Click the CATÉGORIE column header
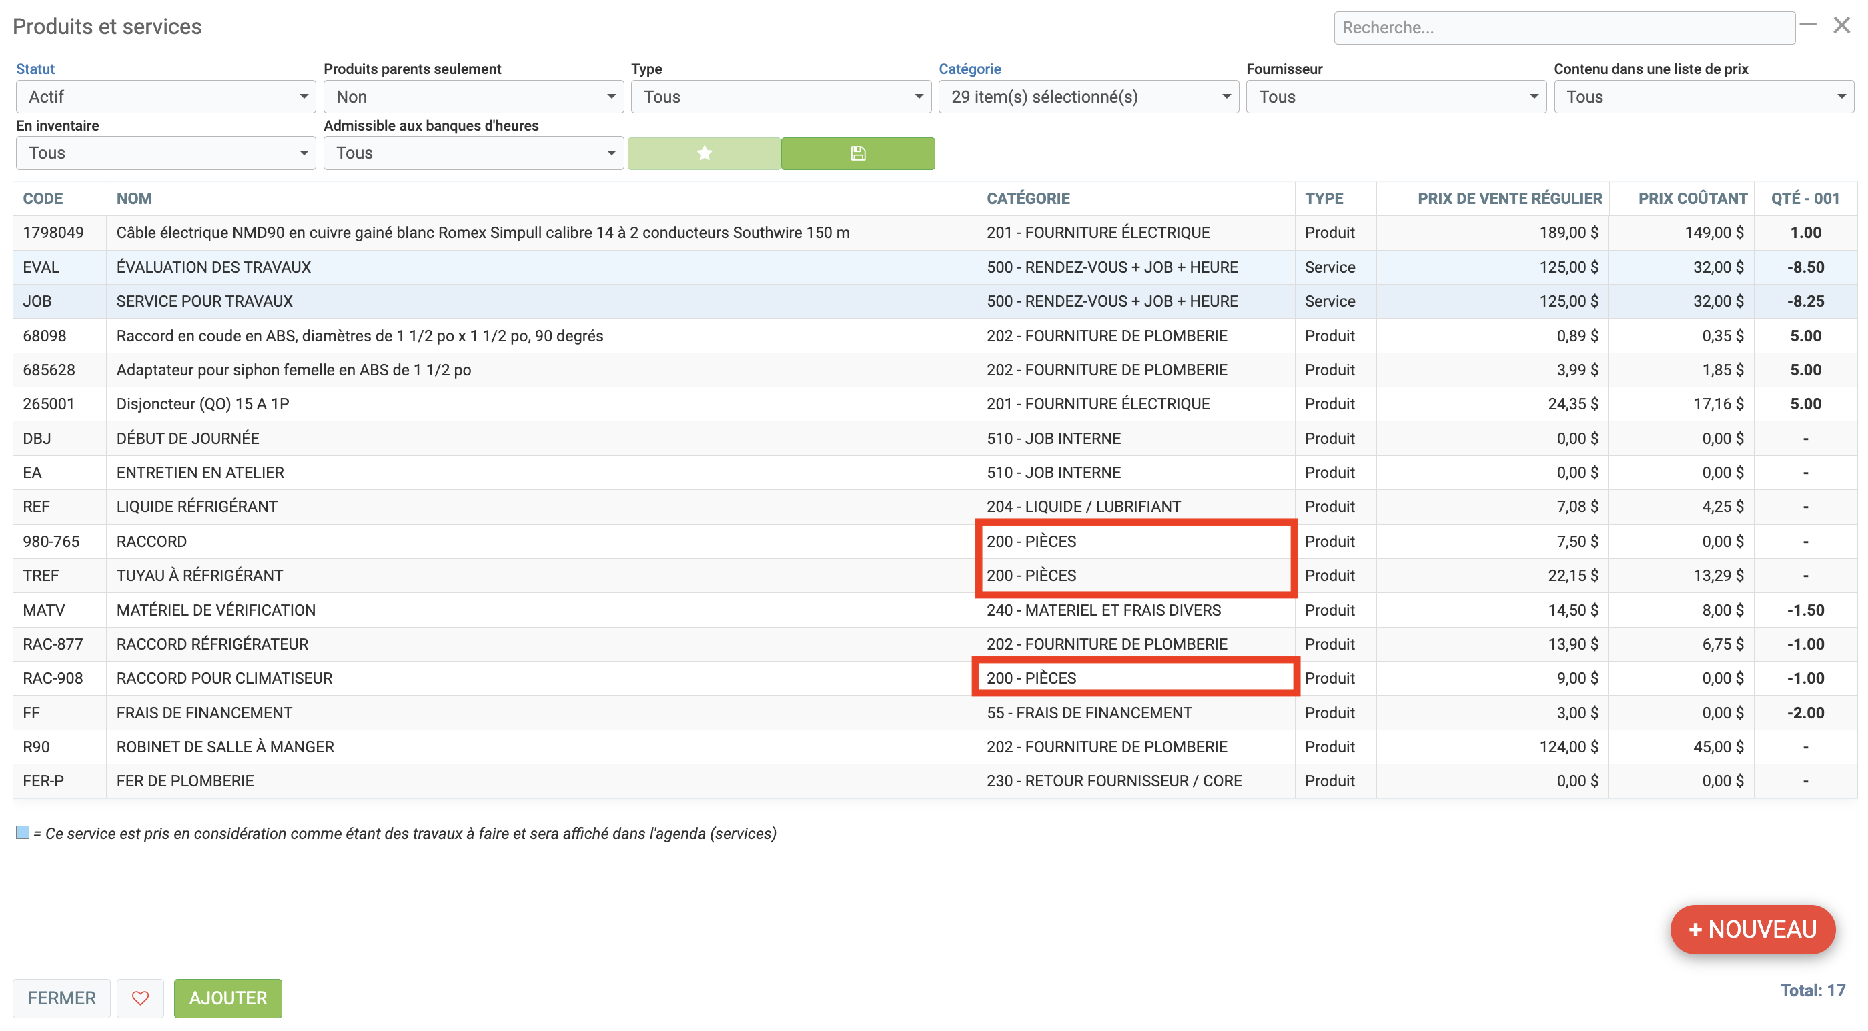Image resolution: width=1868 pixels, height=1031 pixels. [x=1027, y=199]
